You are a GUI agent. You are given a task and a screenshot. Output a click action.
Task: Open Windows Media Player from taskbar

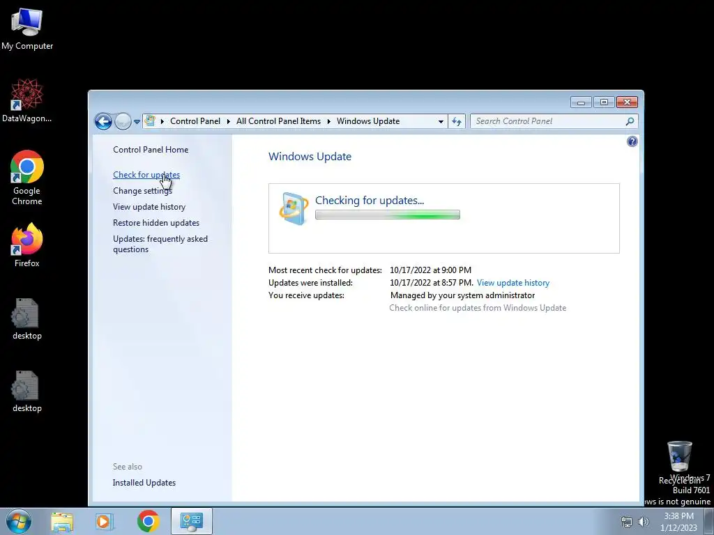click(104, 522)
